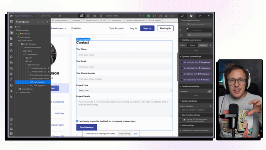Click the Hide link in sharing bar
The image size is (266, 150).
(135, 133)
